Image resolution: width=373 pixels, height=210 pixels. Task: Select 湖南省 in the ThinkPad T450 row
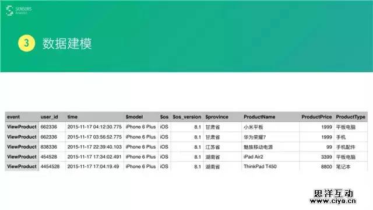[x=213, y=167]
